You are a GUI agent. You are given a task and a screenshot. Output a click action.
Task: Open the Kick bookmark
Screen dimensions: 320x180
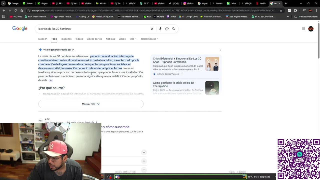pyautogui.click(x=147, y=16)
